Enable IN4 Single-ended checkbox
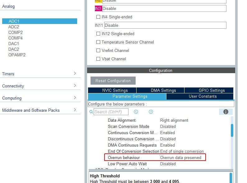 (x=98, y=17)
